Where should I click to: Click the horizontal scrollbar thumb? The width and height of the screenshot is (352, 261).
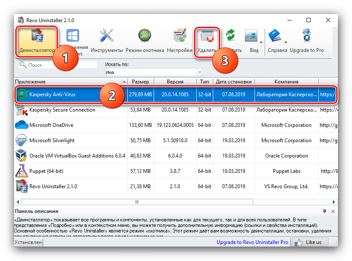pos(136,202)
